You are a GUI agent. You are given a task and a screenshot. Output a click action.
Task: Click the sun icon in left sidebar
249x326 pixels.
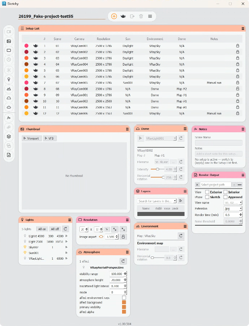click(9, 70)
